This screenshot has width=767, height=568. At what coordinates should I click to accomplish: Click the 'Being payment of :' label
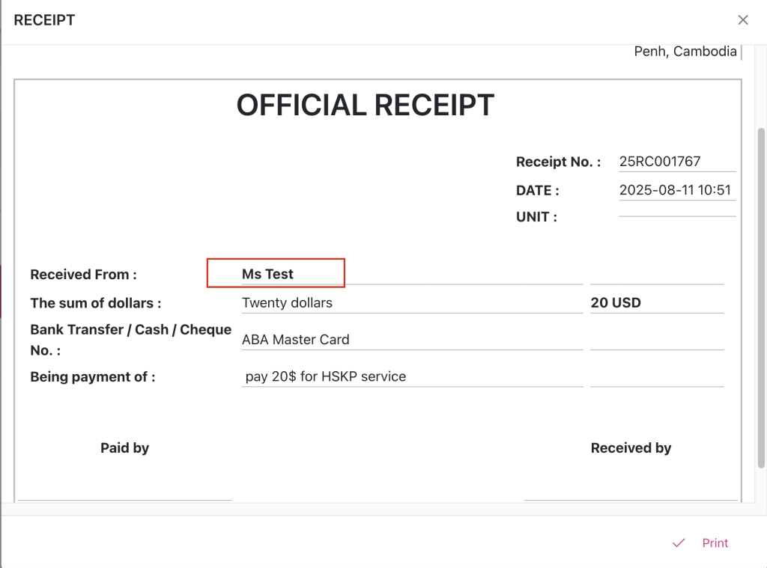pyautogui.click(x=93, y=377)
